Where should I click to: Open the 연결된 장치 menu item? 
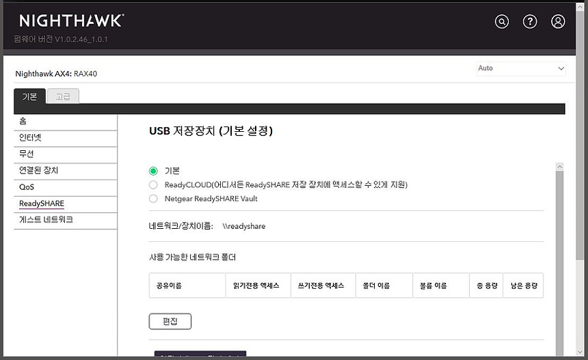[x=65, y=171]
